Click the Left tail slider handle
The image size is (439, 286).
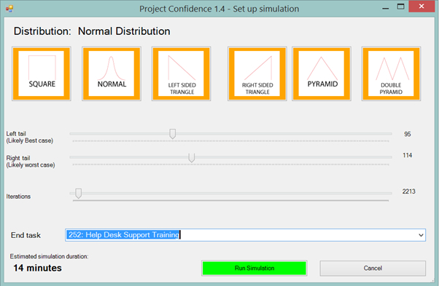pos(173,134)
